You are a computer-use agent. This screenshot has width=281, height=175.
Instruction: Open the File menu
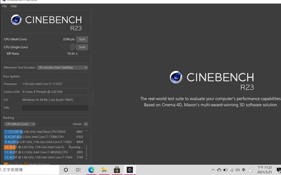coord(5,6)
